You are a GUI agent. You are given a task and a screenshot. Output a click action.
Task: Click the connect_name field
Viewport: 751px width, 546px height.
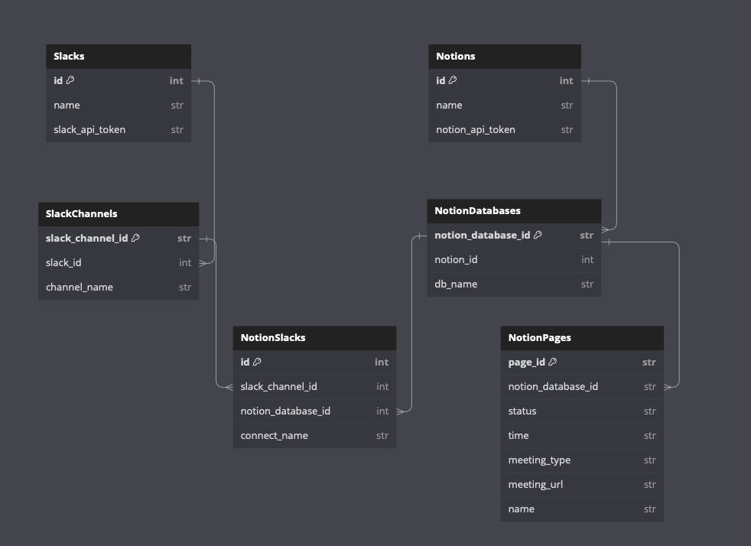314,436
